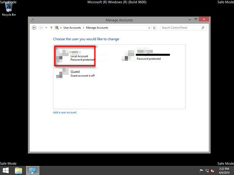Click the User Accounts address bar icon
This screenshot has width=234, height=175.
coord(57,28)
